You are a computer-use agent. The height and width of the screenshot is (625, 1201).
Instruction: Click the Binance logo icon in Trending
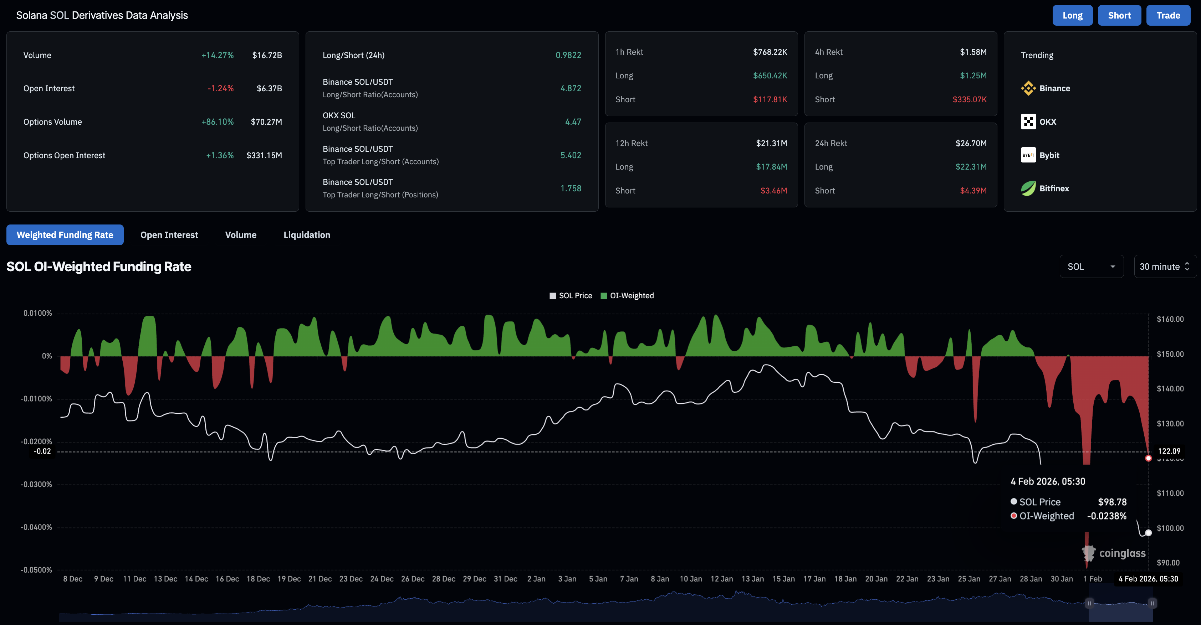point(1028,88)
